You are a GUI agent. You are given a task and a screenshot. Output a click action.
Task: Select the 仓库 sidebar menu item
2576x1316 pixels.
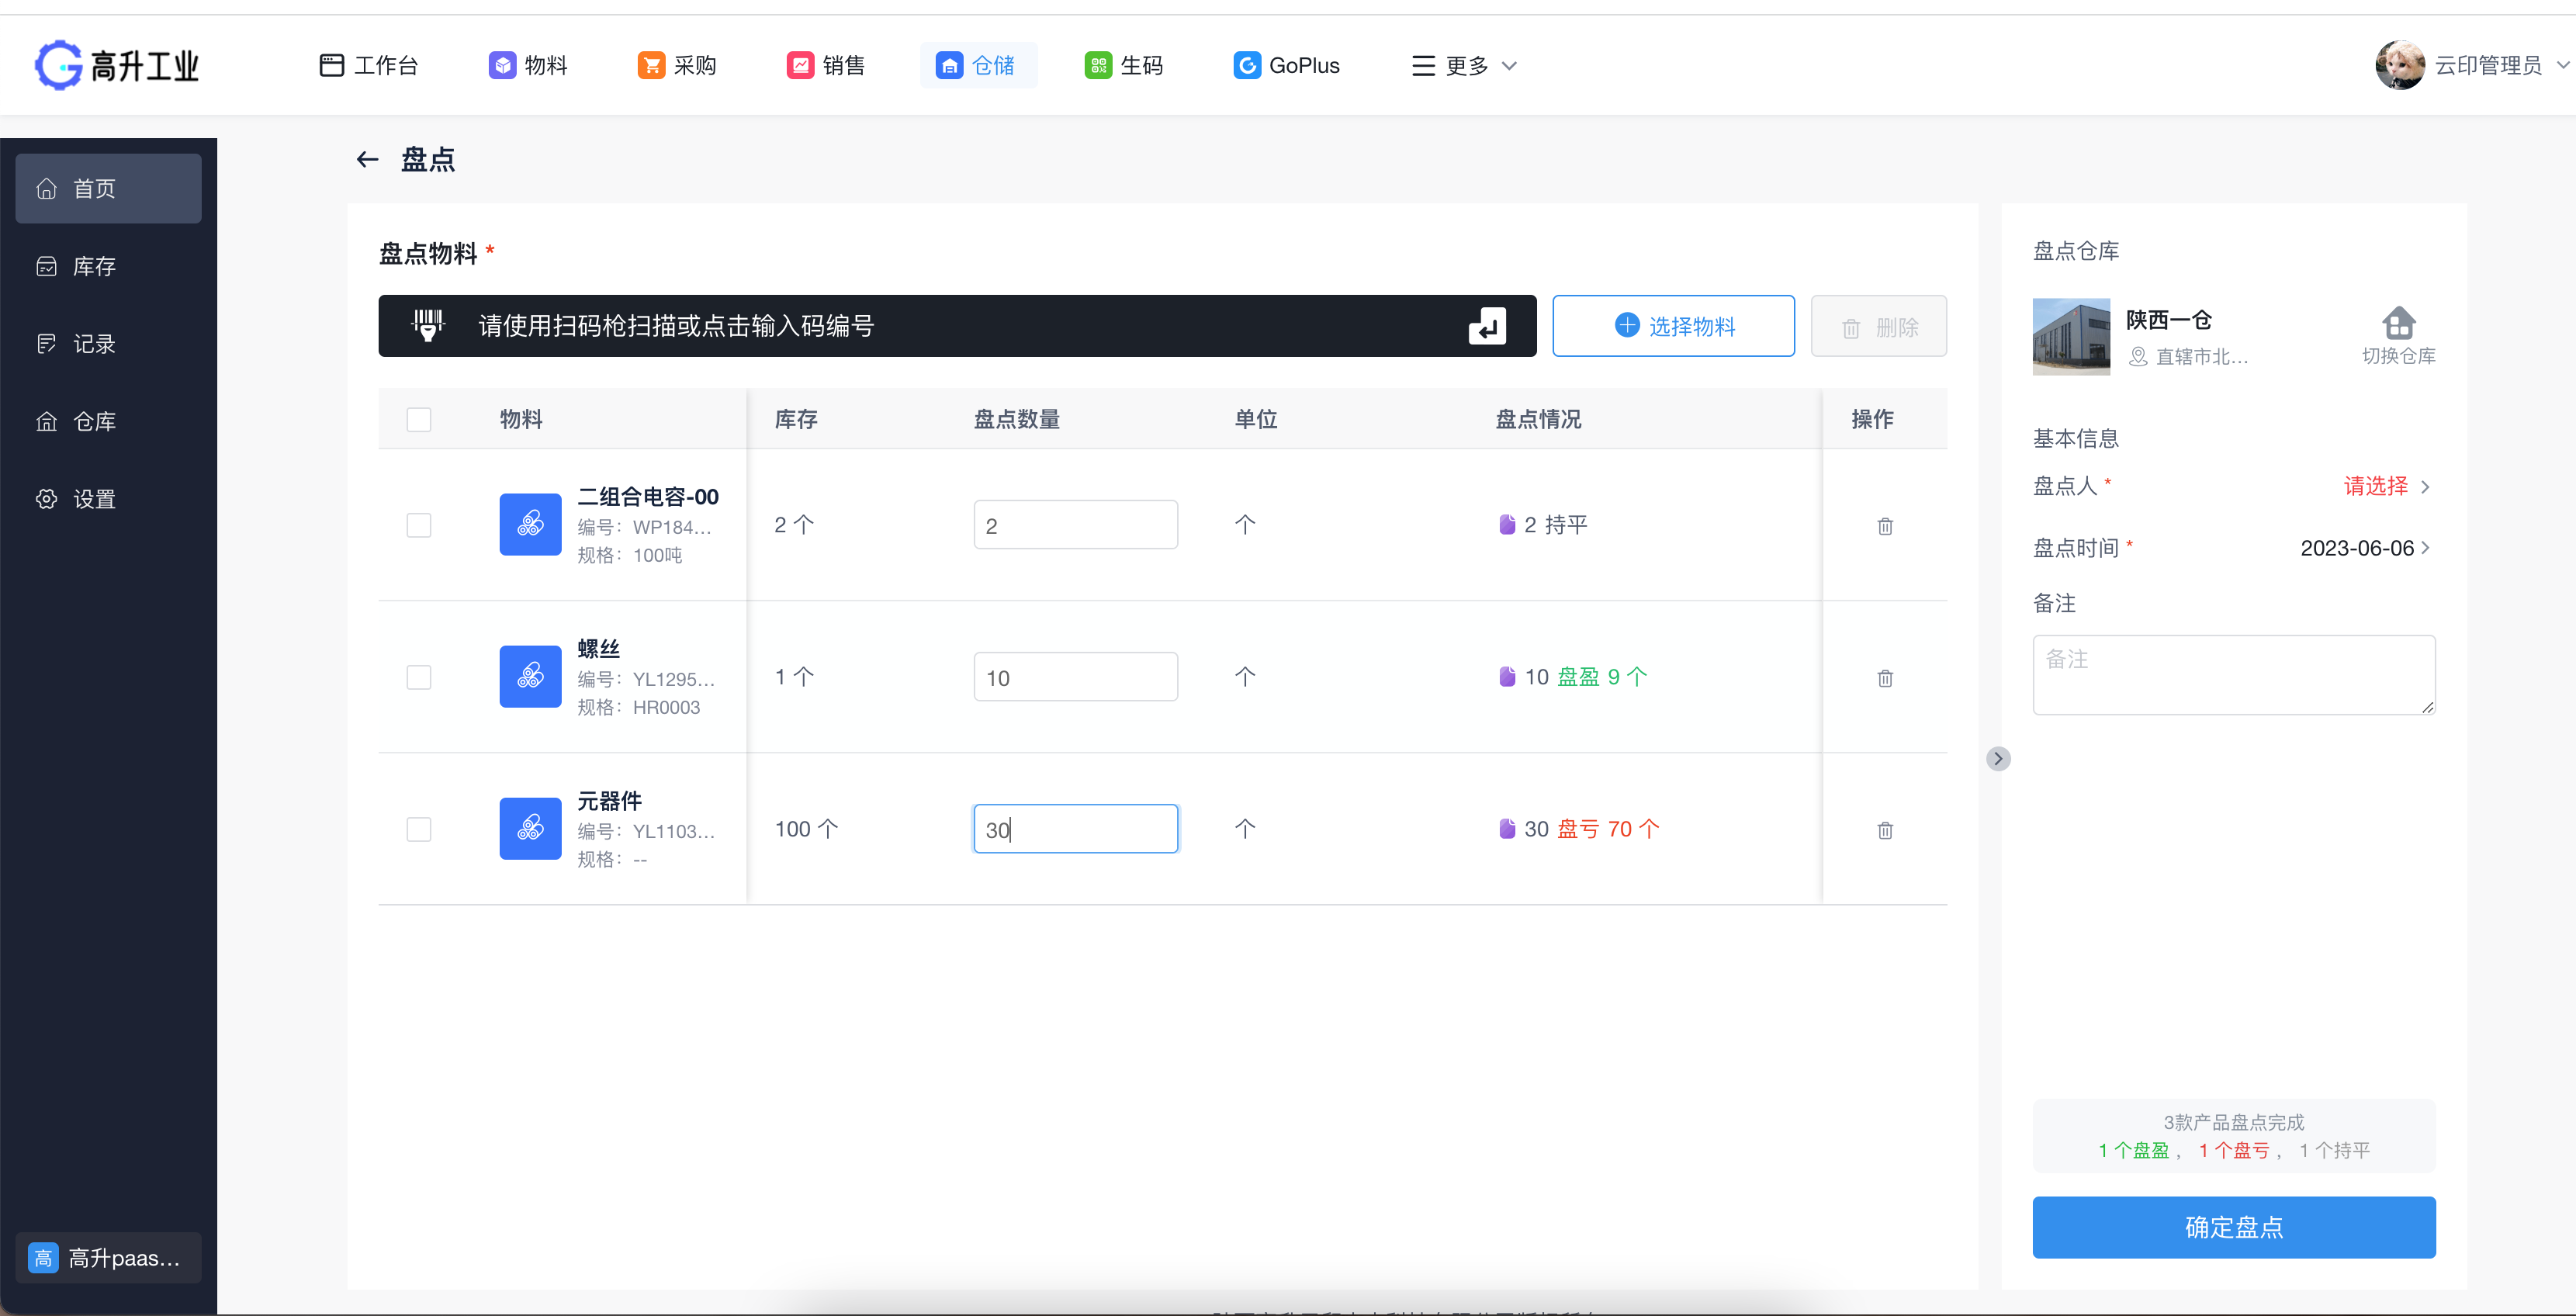108,421
